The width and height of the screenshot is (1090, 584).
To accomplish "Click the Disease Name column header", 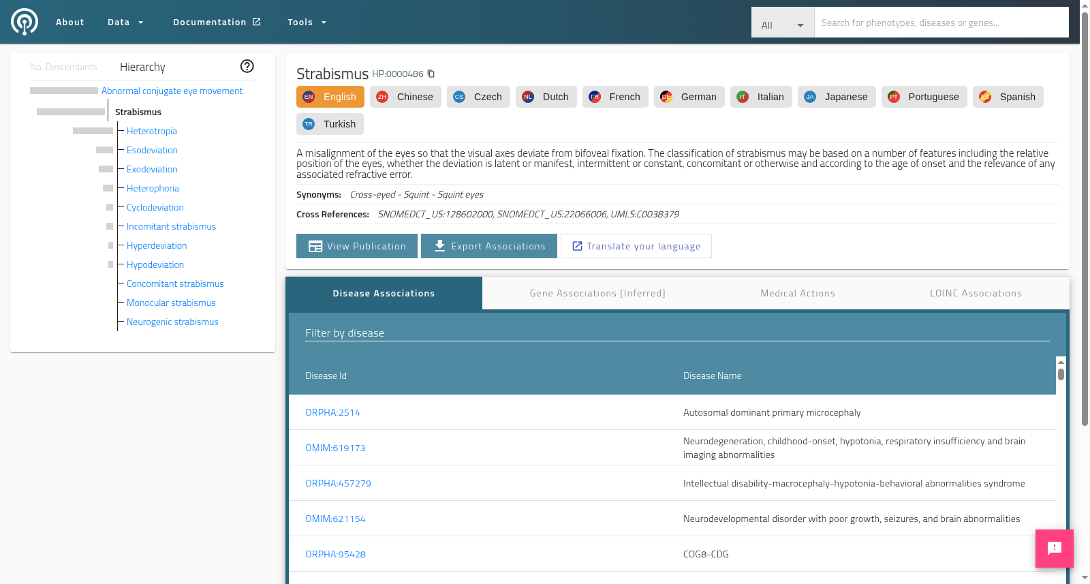I will tap(712, 375).
